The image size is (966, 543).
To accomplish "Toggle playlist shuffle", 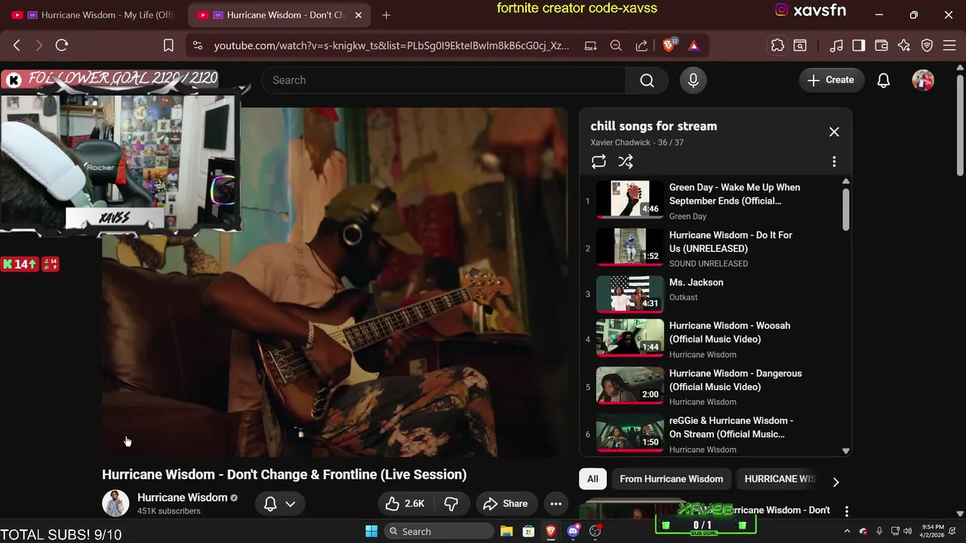I will tap(626, 161).
